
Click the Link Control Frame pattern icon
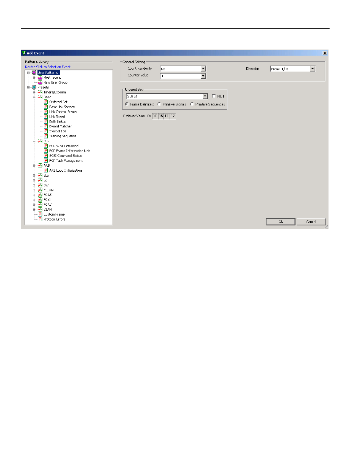coord(46,112)
